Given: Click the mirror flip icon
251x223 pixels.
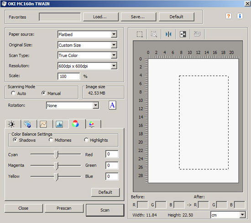Looking at the screenshot, I should tap(168, 34).
